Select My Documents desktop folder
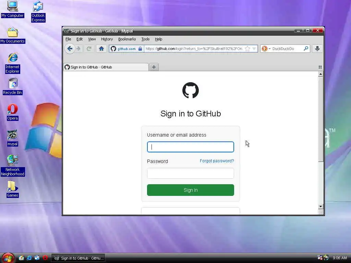This screenshot has height=263, width=351. coord(13,35)
